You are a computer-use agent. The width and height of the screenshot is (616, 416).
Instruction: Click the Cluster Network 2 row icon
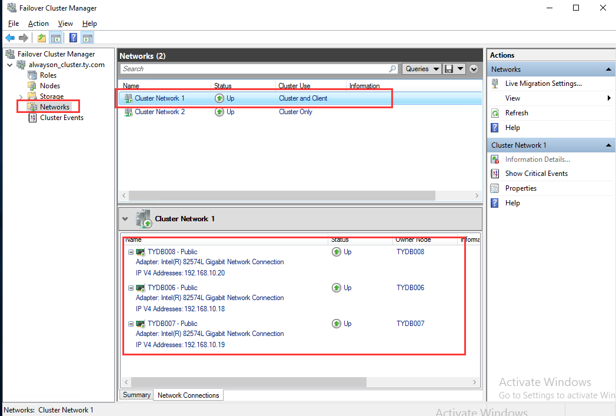tap(128, 112)
